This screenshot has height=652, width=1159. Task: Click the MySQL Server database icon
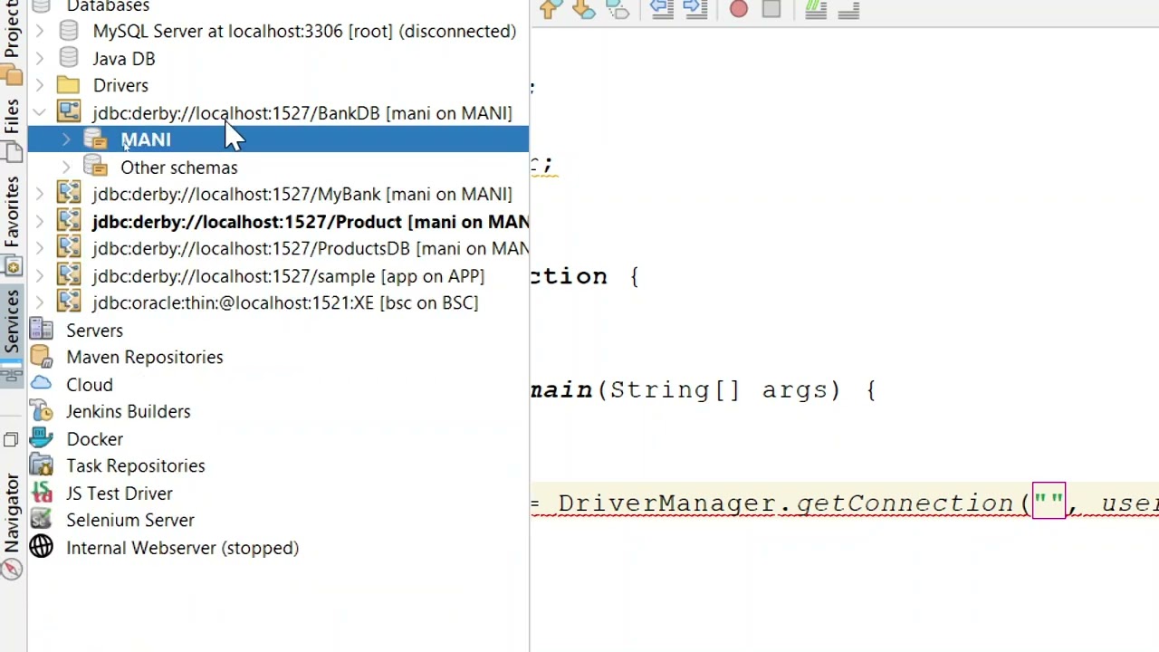point(69,31)
